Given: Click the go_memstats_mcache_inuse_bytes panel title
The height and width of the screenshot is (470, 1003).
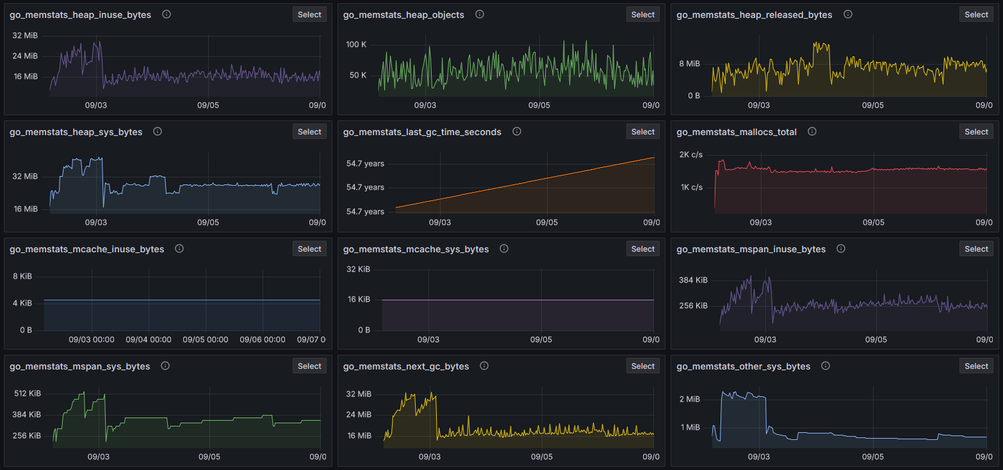Looking at the screenshot, I should point(86,249).
